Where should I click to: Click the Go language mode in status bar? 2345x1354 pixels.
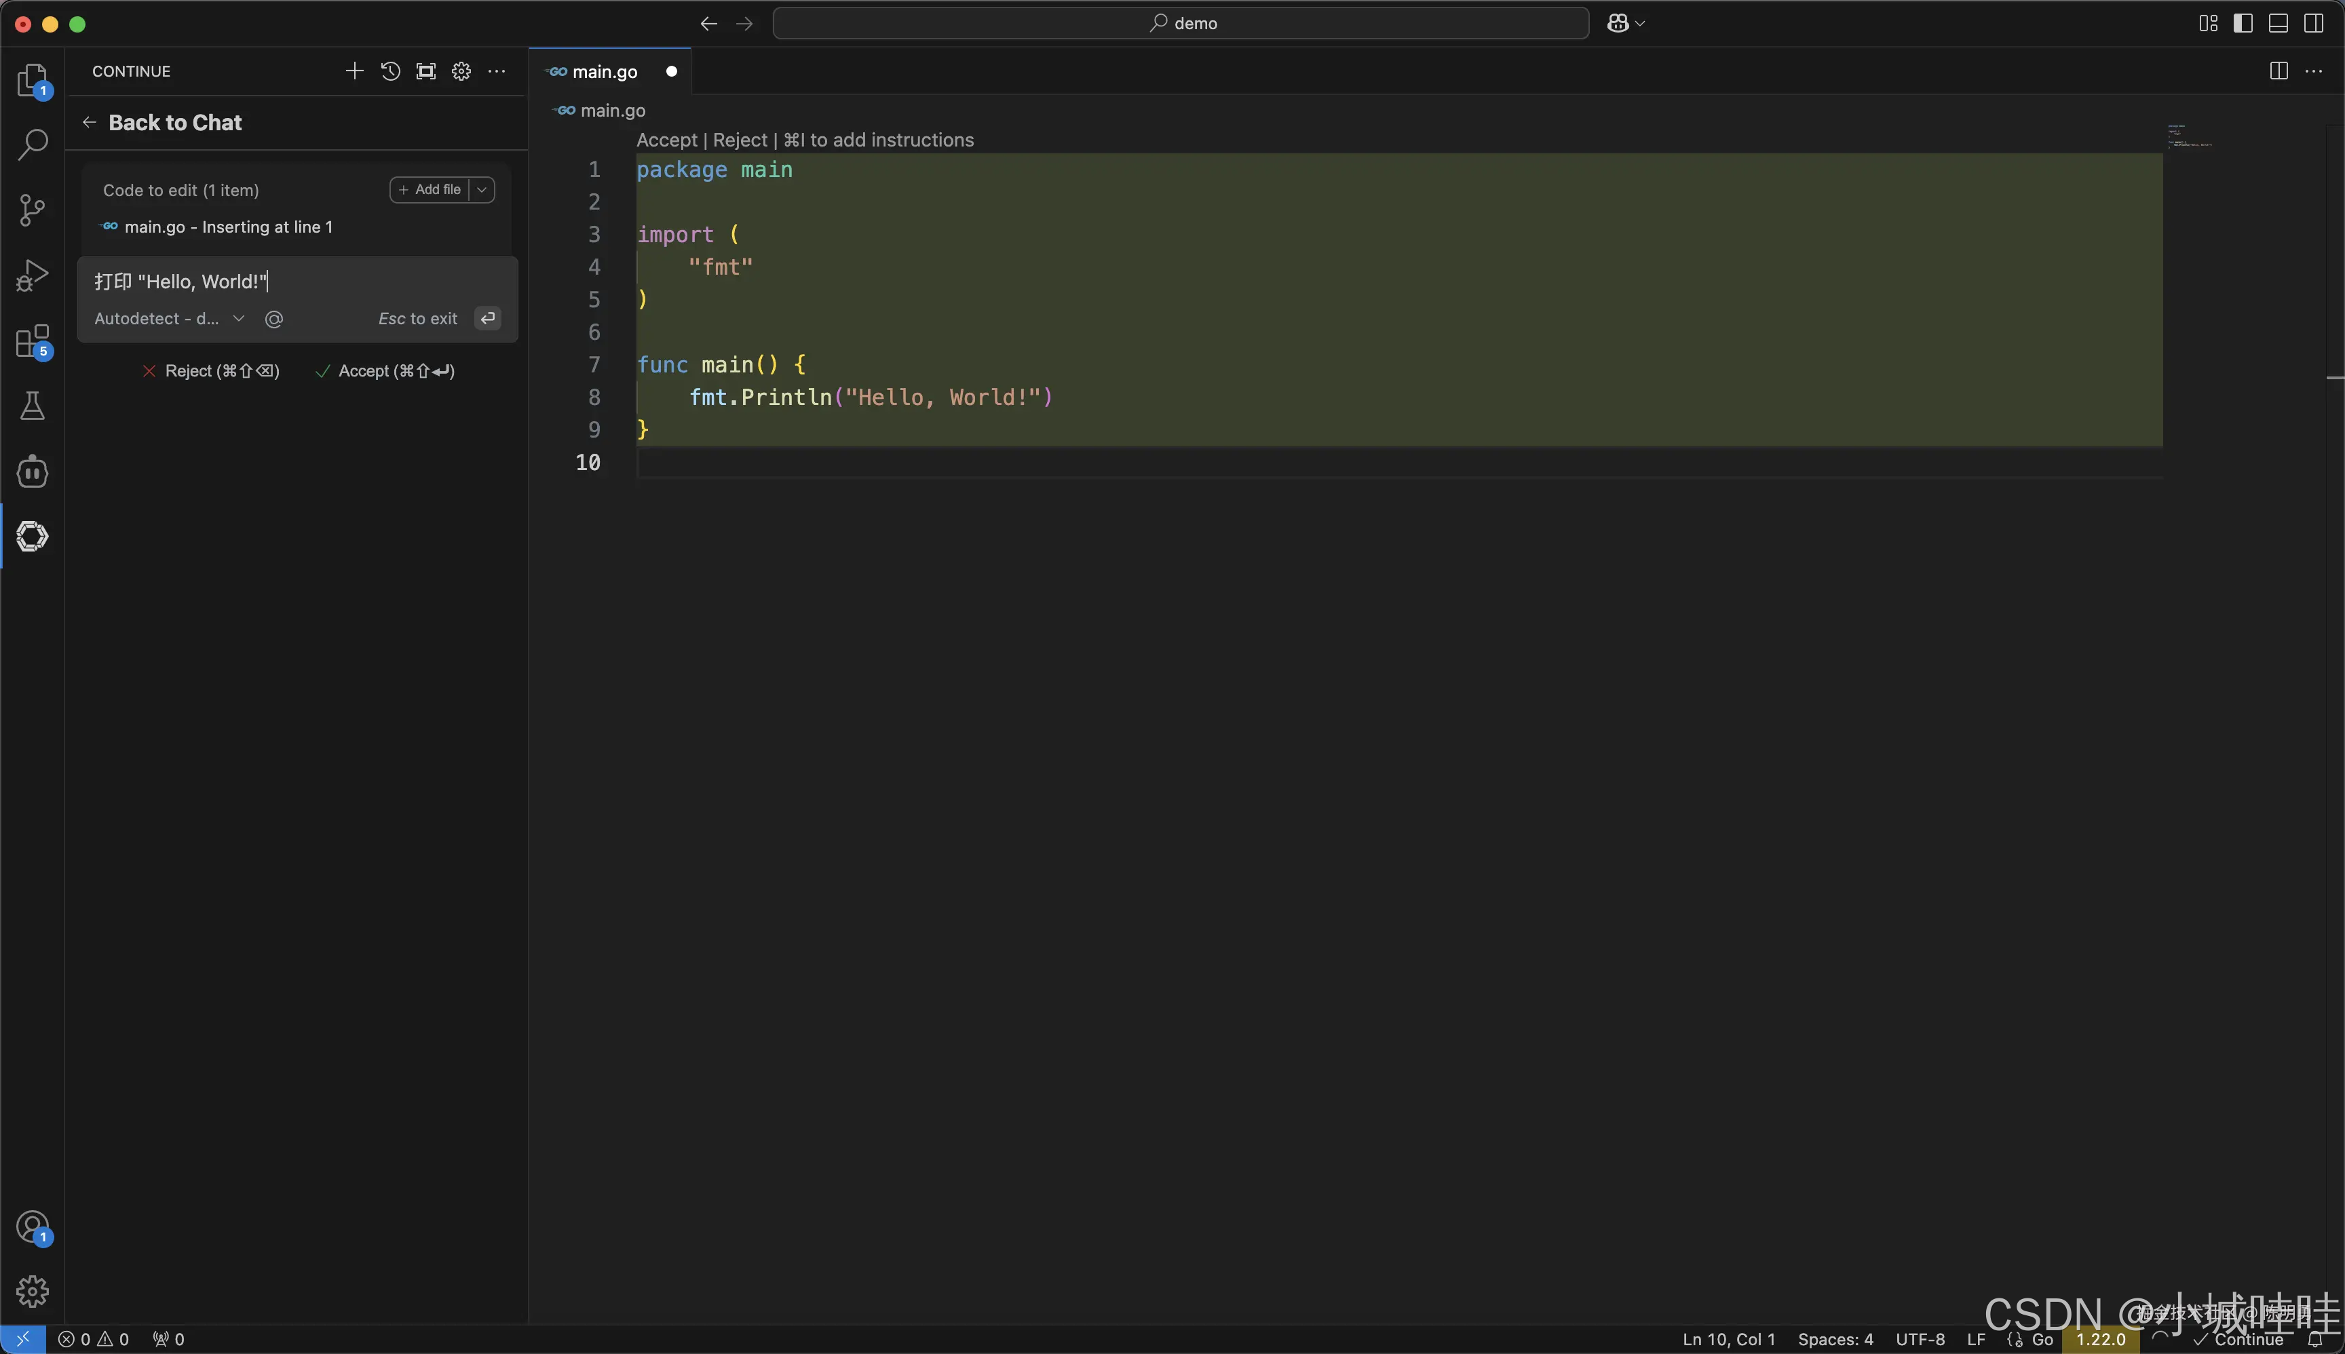tap(2042, 1339)
